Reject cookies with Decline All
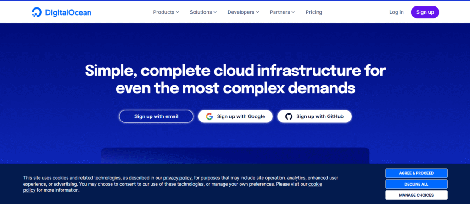The width and height of the screenshot is (470, 204). pos(416,184)
